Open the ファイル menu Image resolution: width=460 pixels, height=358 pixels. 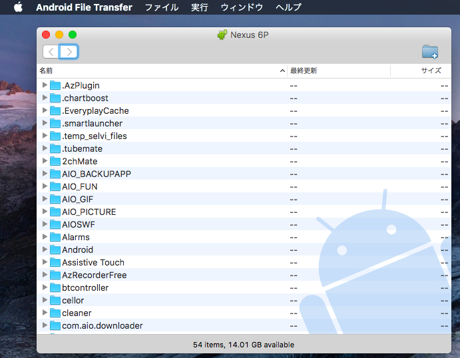pyautogui.click(x=161, y=7)
